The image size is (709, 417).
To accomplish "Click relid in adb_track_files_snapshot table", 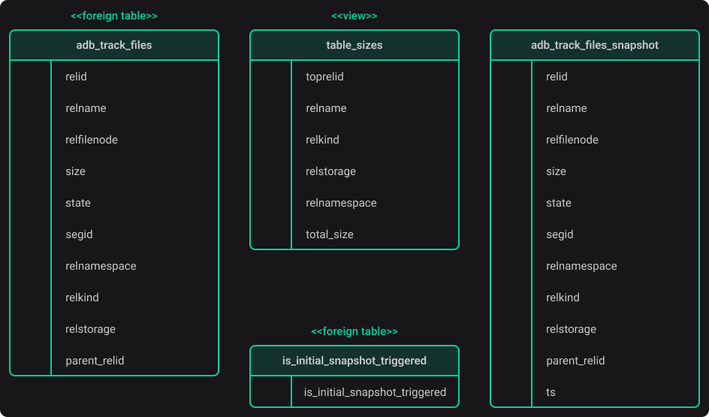I will tap(557, 77).
